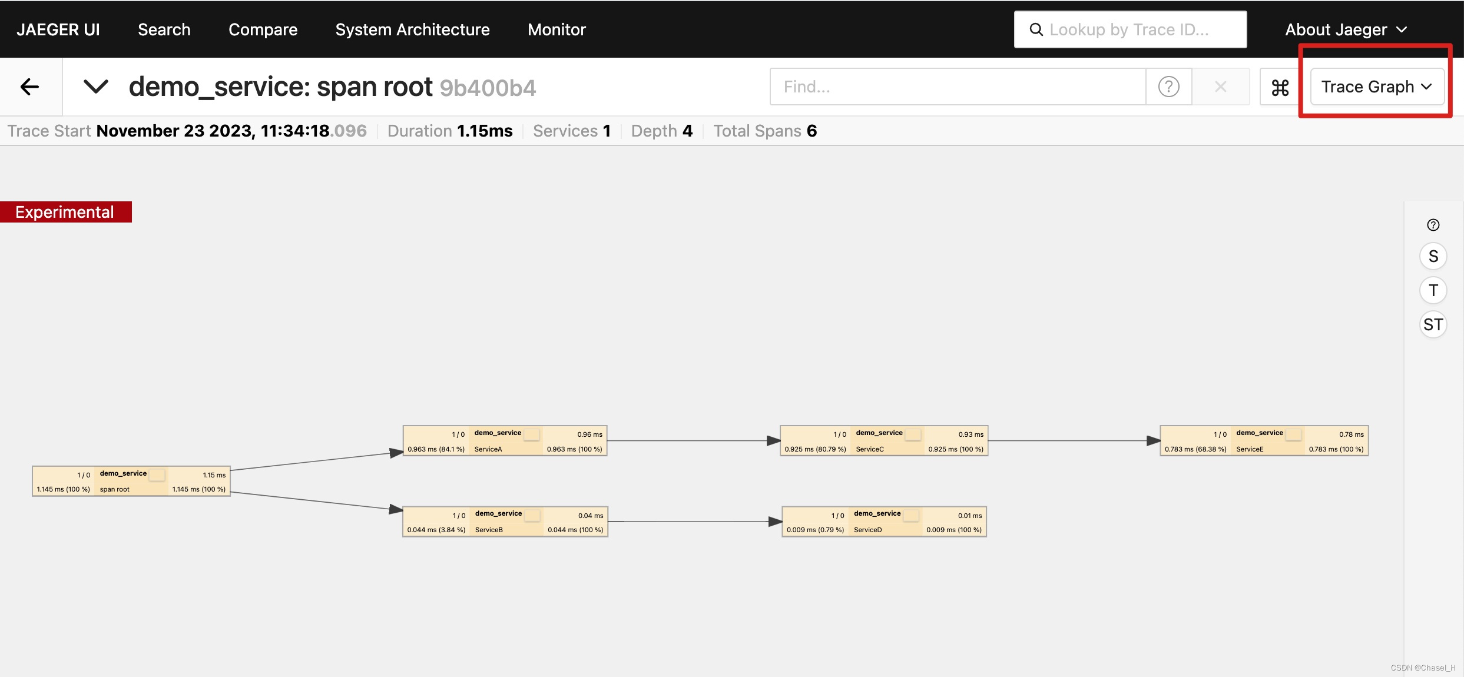Screen dimensions: 1464x677
Task: Select the S service view mode
Action: tap(1433, 257)
